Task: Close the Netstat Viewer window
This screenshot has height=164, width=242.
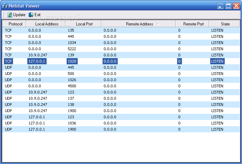Action: pos(236,6)
